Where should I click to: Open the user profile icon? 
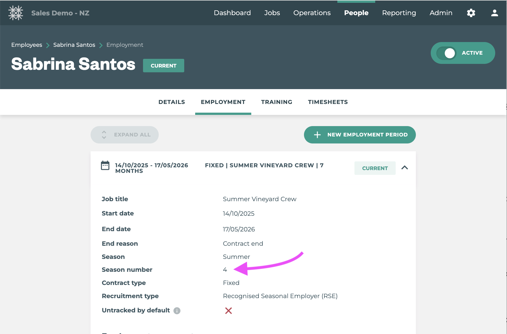coord(494,13)
